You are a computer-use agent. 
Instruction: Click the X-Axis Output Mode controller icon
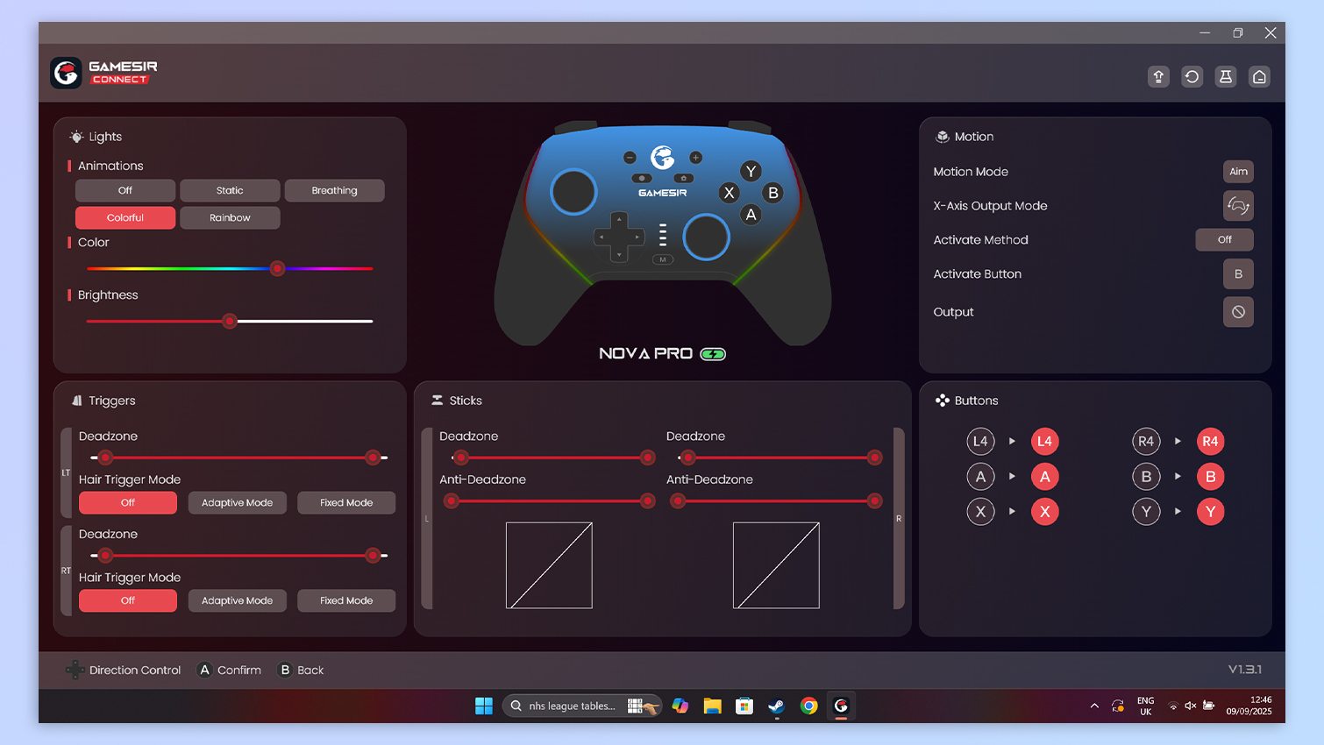[1238, 206]
